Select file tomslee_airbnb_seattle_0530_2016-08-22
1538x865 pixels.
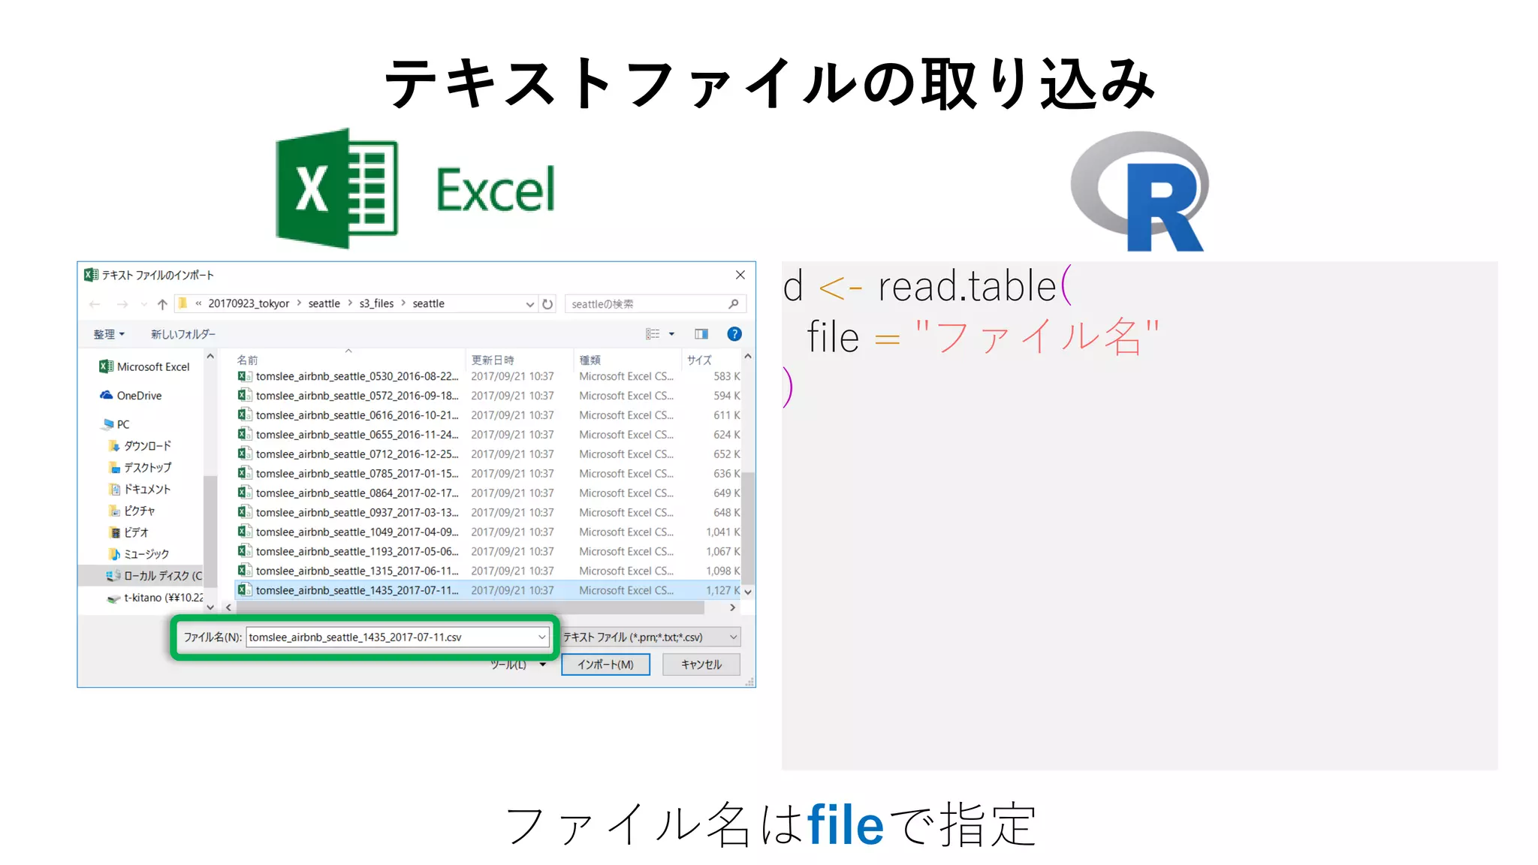(488, 376)
